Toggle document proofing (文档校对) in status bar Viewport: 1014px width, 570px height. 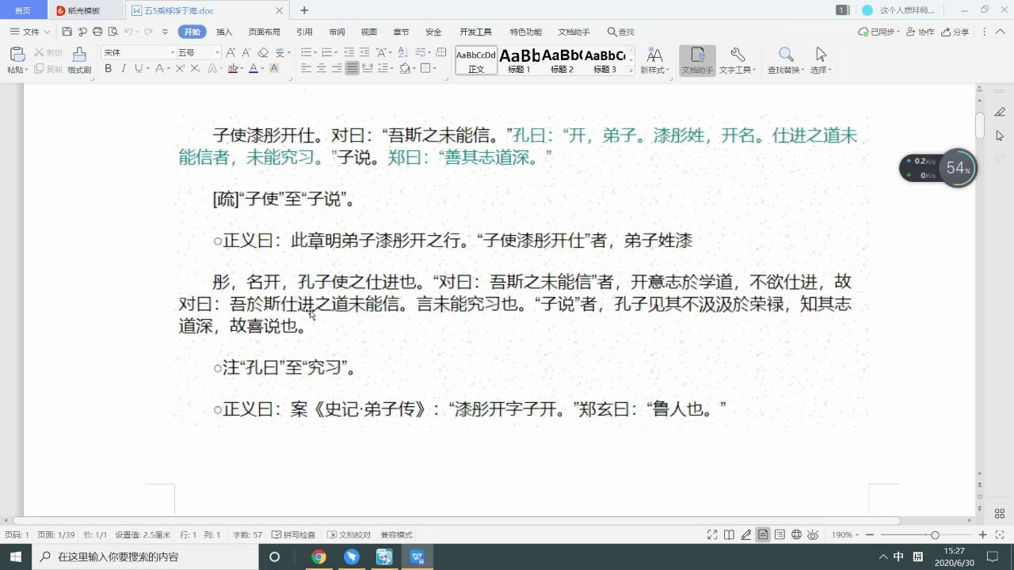coord(349,534)
